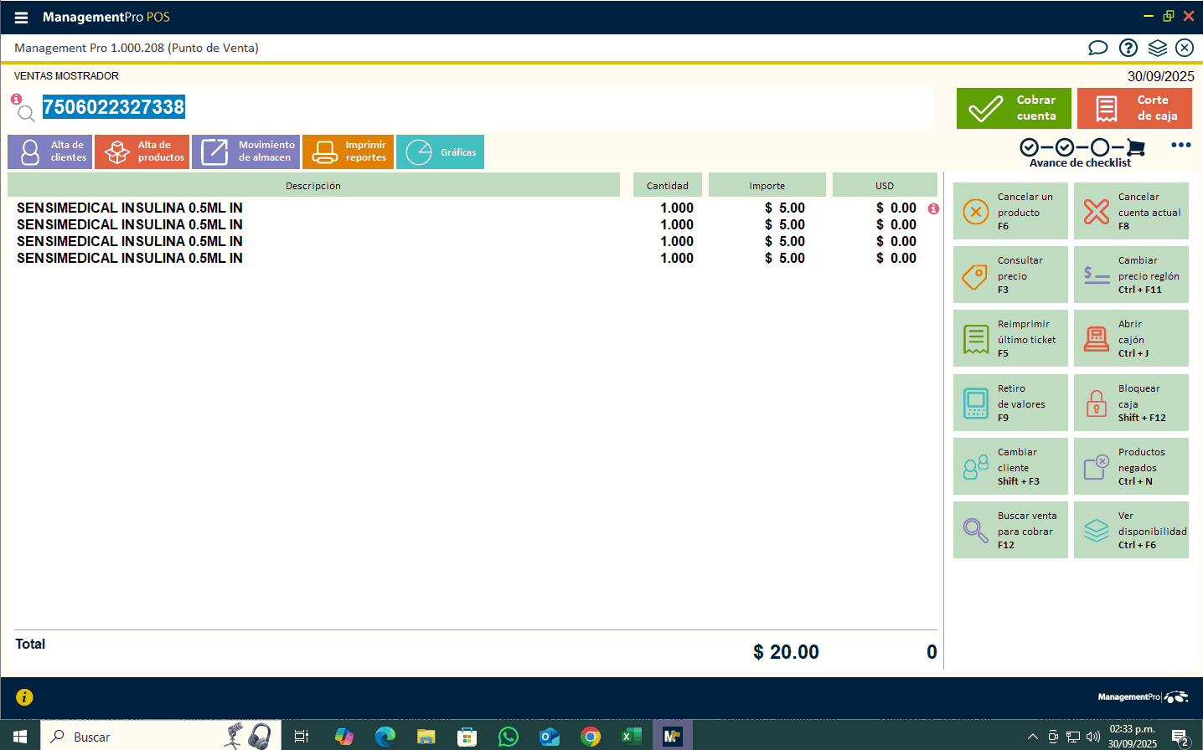The image size is (1203, 750).
Task: Select Cancelar cuenta actual
Action: 1131,211
